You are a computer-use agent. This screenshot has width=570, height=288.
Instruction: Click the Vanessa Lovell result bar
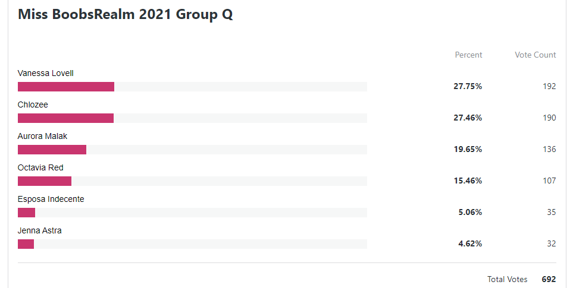[192, 87]
